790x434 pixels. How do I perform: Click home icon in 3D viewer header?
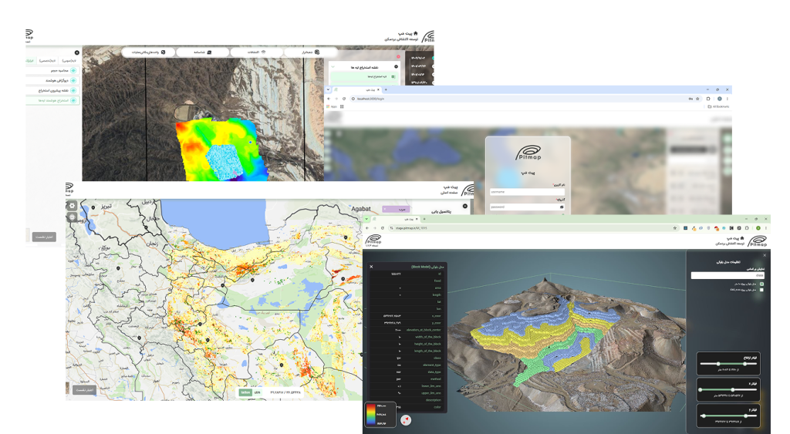click(x=741, y=237)
